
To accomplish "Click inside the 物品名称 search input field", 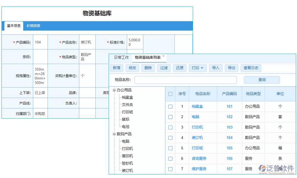I will point(186,80).
